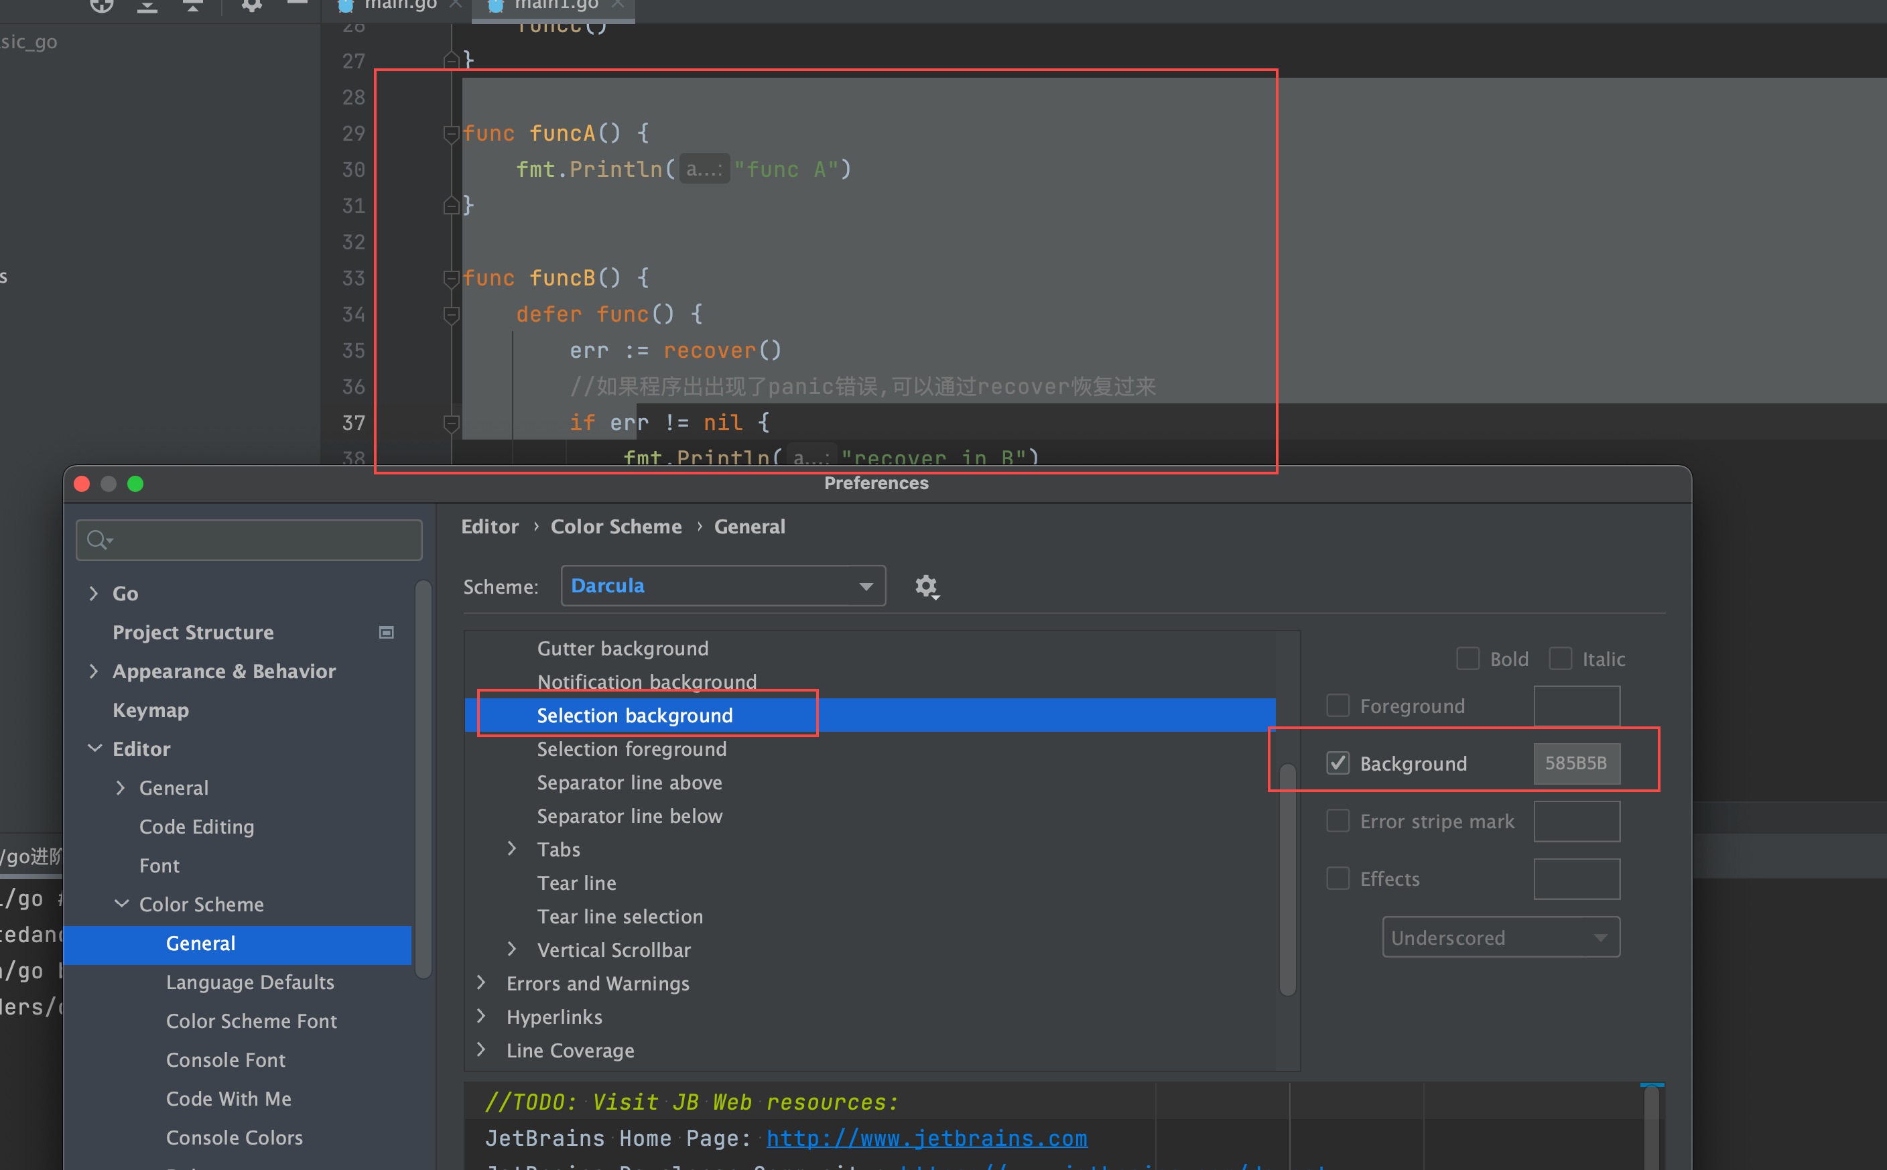Select Language Defaults under Color Scheme
This screenshot has width=1887, height=1170.
point(250,982)
